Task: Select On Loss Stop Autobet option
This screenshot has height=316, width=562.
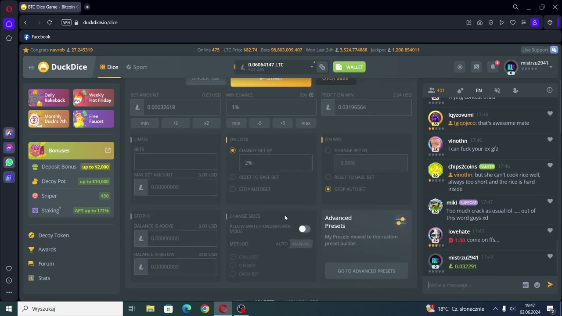Action: tap(233, 189)
